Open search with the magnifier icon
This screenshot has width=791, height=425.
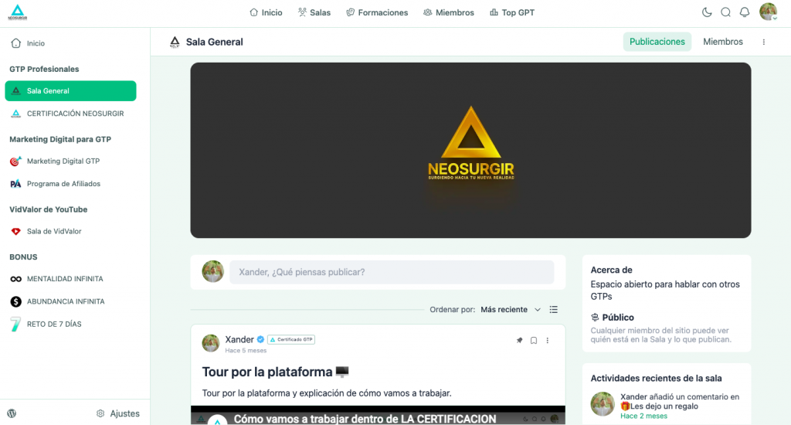[725, 12]
